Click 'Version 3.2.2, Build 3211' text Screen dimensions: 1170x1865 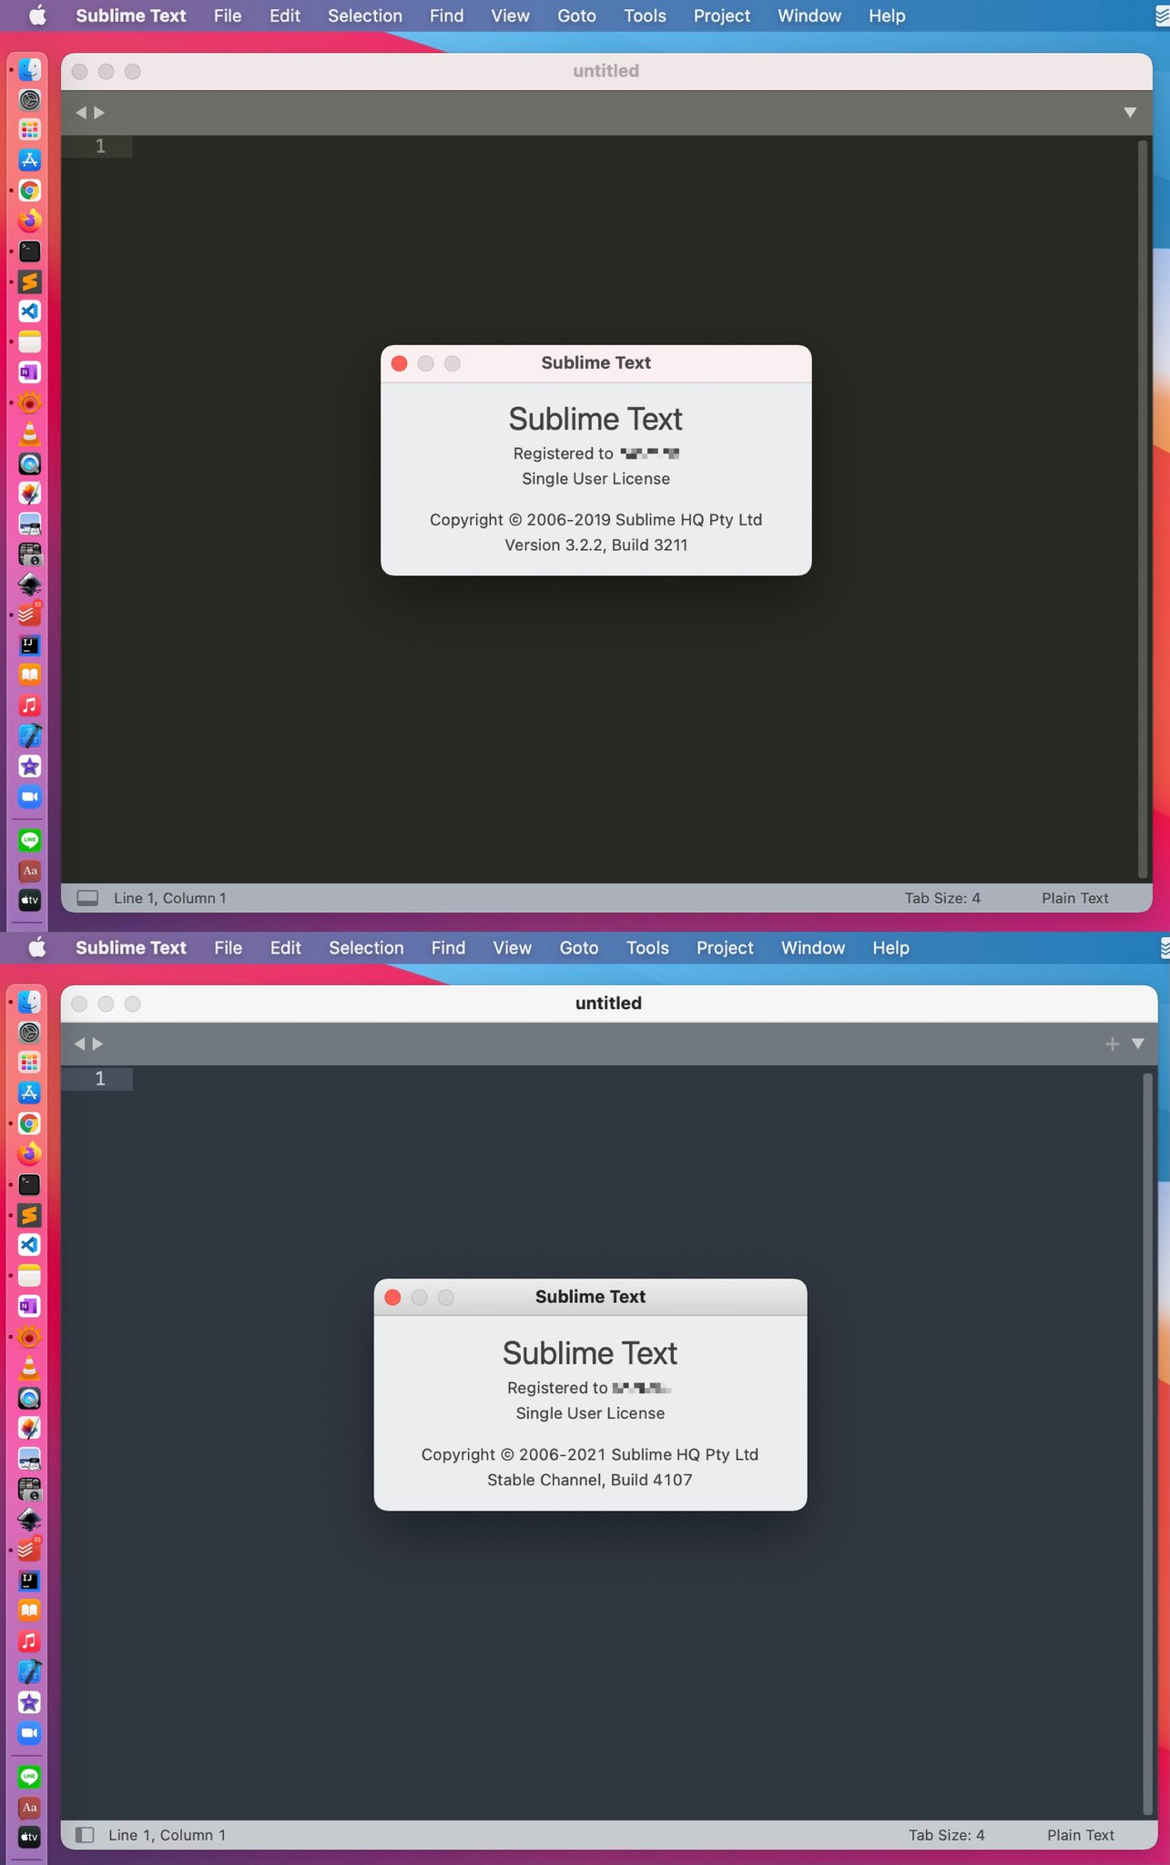(x=596, y=545)
